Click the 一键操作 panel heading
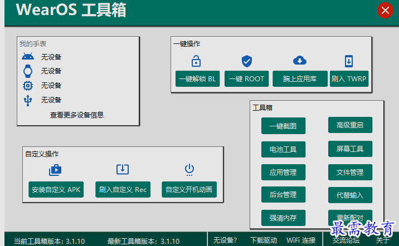The width and height of the screenshot is (399, 246). pos(187,44)
